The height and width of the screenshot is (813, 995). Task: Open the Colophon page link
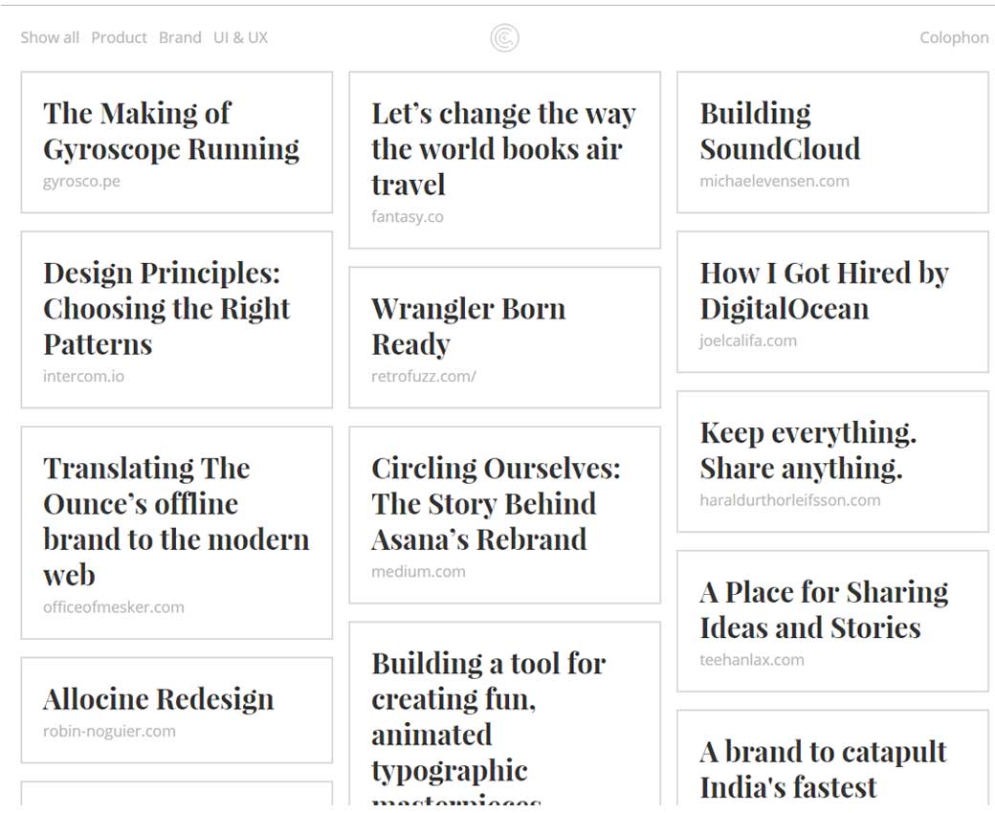coord(954,38)
